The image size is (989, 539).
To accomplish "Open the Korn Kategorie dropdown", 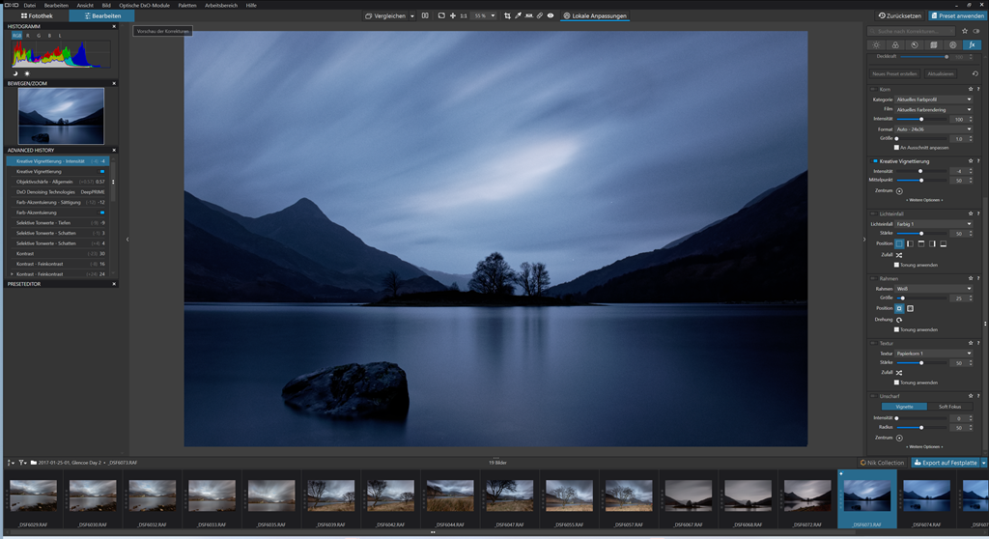I will pos(933,99).
